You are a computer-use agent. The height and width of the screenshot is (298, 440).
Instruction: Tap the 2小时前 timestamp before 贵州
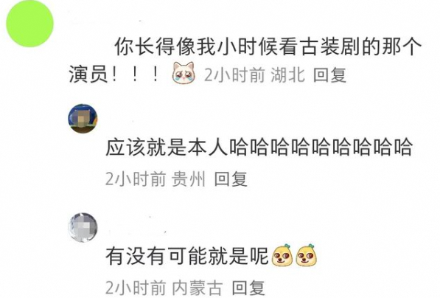(x=136, y=179)
